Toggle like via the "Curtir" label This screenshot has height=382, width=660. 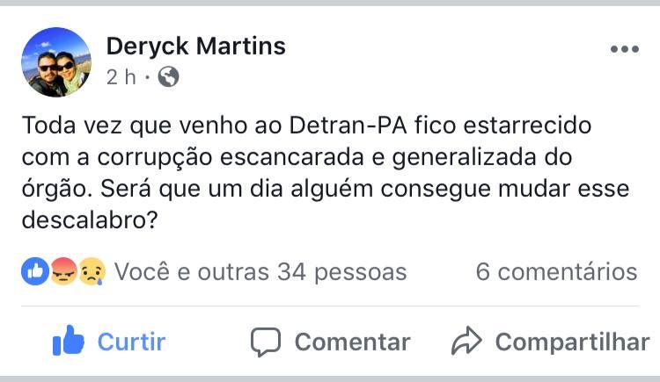click(131, 341)
